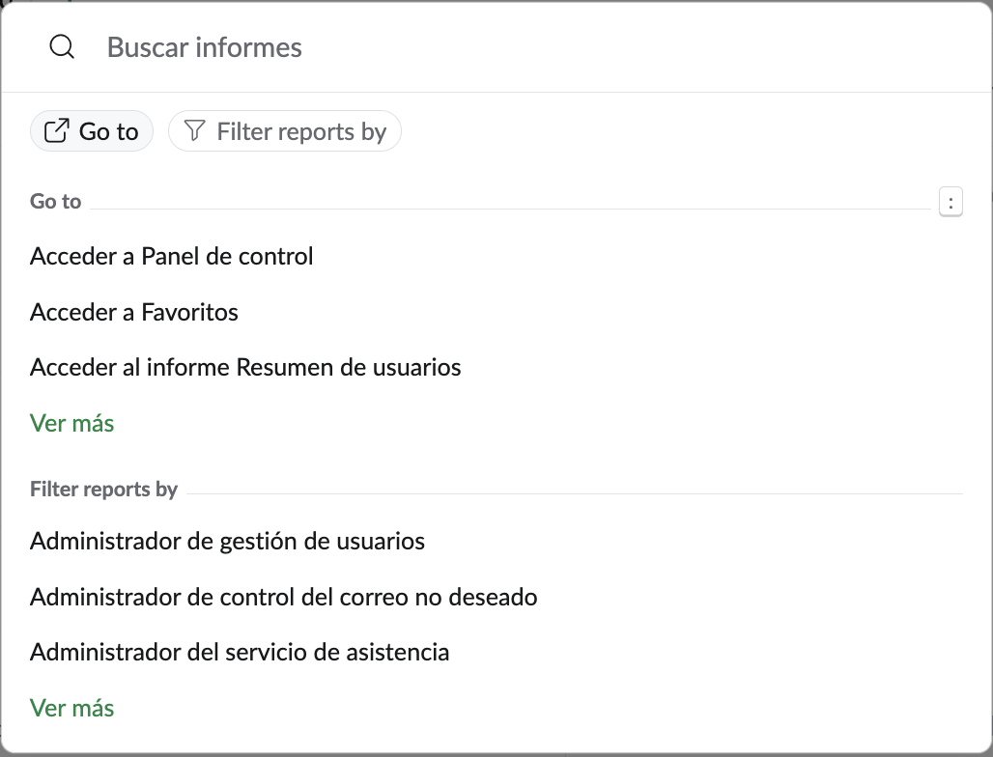Click the Filter reports by section header
Viewport: 993px width, 757px height.
103,490
